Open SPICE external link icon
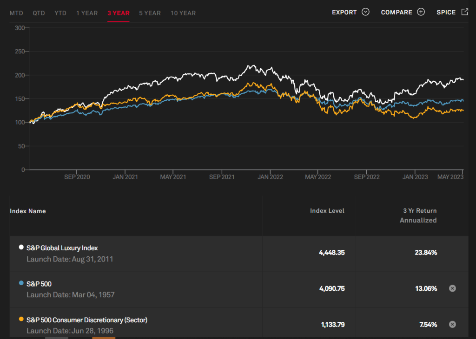476x339 pixels. click(x=464, y=12)
